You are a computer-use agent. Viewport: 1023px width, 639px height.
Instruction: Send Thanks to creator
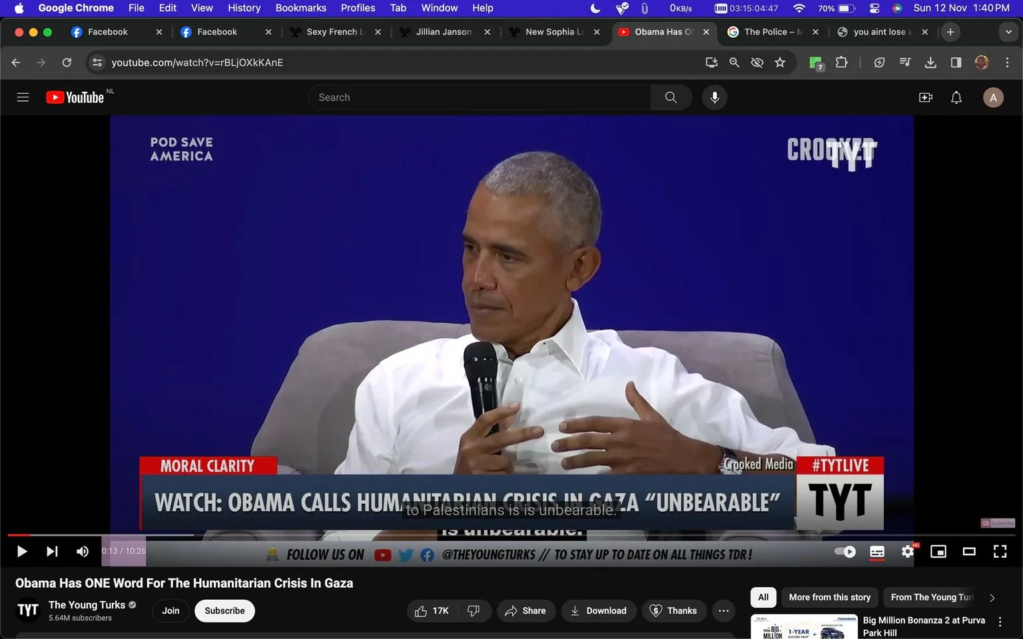tap(673, 610)
